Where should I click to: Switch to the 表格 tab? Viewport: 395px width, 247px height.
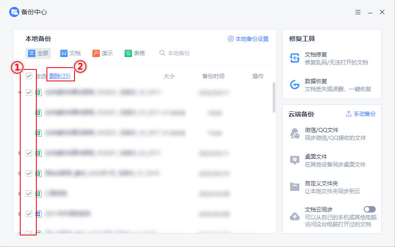click(x=135, y=53)
